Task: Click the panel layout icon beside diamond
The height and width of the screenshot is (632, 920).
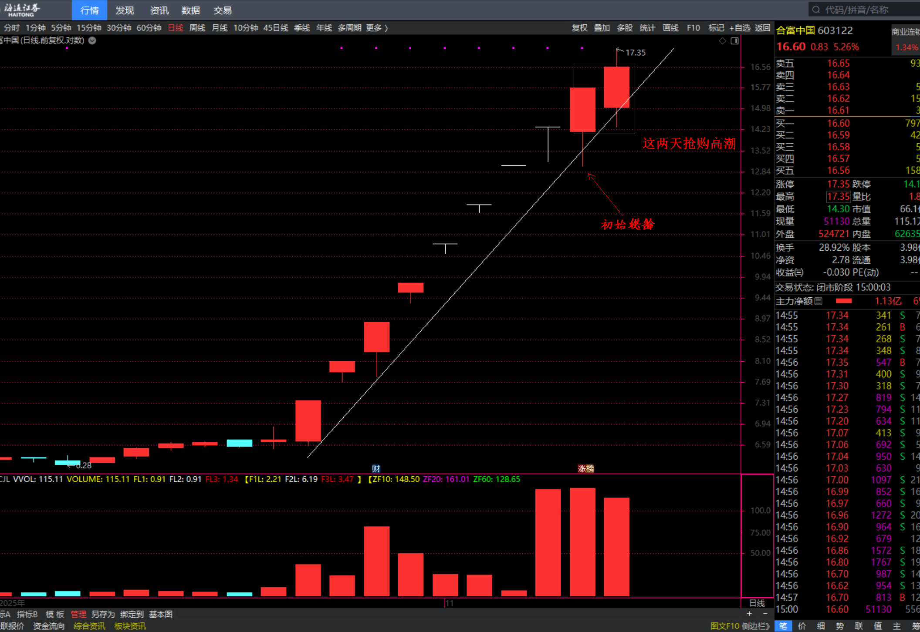Action: click(734, 41)
